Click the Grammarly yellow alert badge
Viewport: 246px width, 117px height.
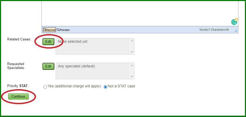point(236,19)
